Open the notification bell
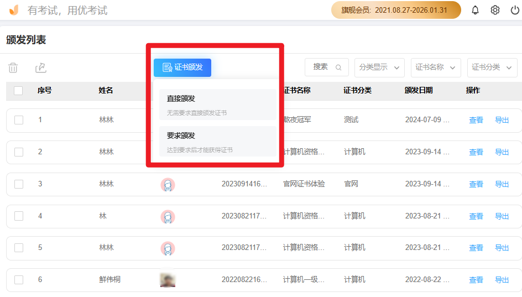The height and width of the screenshot is (297, 522). [475, 11]
